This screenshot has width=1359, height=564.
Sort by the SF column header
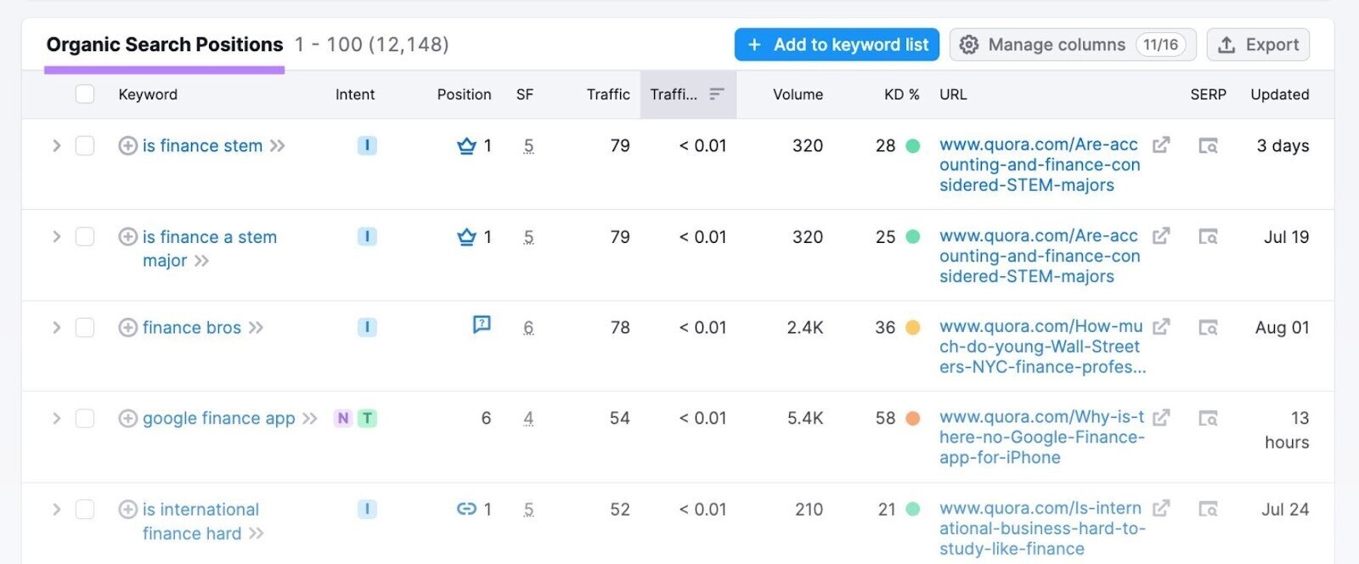(525, 94)
